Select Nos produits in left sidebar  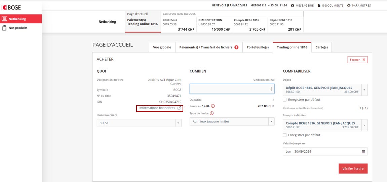(x=21, y=28)
